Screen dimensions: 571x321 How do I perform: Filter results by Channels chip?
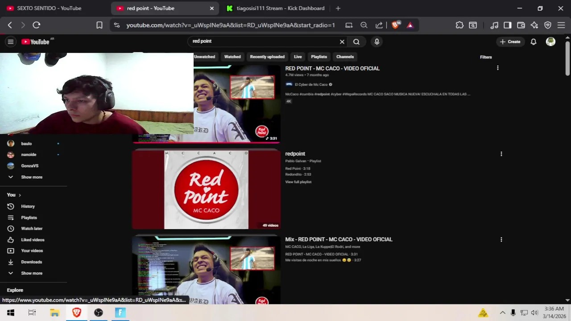point(345,57)
